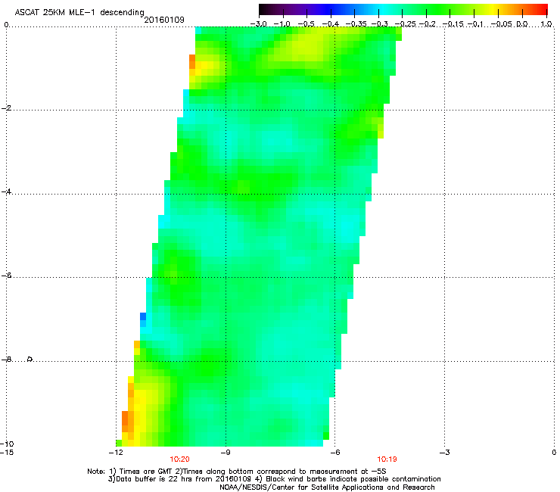The image size is (560, 492).
Task: Click the -0.4 color scale label
Action: coord(331,24)
